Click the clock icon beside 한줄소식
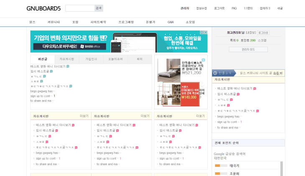The image size is (305, 176). 215,73
